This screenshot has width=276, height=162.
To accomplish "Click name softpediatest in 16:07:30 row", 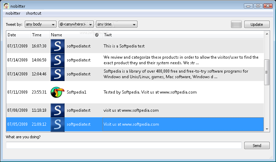I will tap(79, 46).
